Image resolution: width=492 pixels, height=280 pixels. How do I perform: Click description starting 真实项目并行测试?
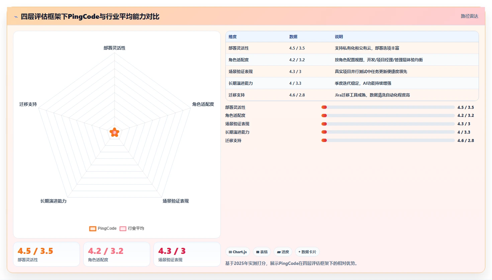[371, 72]
